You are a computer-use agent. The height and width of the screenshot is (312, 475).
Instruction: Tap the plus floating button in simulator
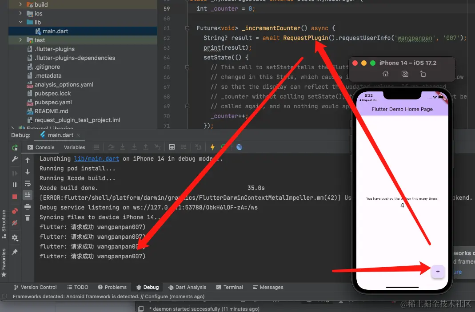(438, 272)
